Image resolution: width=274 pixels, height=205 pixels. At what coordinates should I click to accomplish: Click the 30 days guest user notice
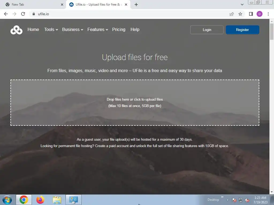pyautogui.click(x=135, y=139)
